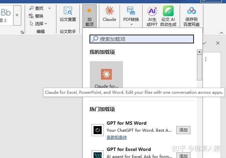The height and width of the screenshot is (158, 226).
Task: Launch 论文查重 paper check
Action: point(68,14)
